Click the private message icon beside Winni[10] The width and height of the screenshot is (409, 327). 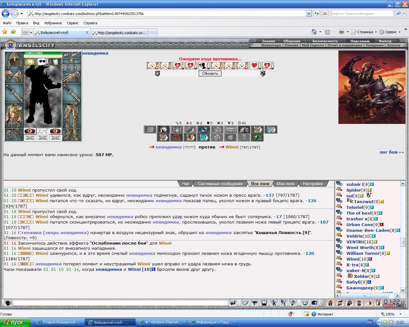point(339,259)
